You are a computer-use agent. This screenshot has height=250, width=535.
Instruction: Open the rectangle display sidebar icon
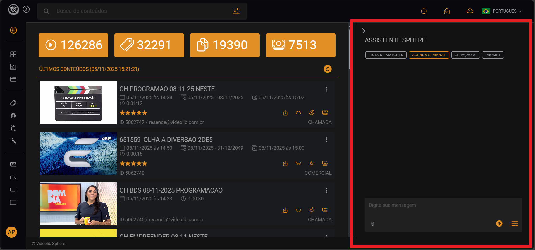click(x=13, y=202)
